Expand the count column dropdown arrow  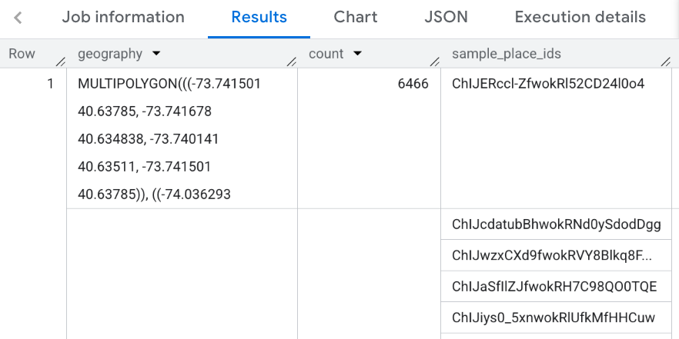tap(357, 54)
